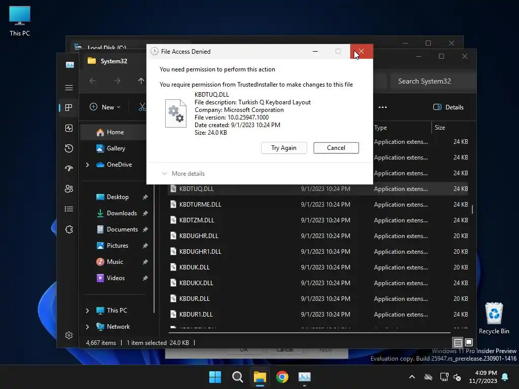
Task: Expand More details in the dialog
Action: click(183, 174)
